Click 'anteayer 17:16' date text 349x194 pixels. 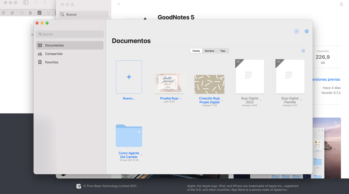(x=209, y=106)
